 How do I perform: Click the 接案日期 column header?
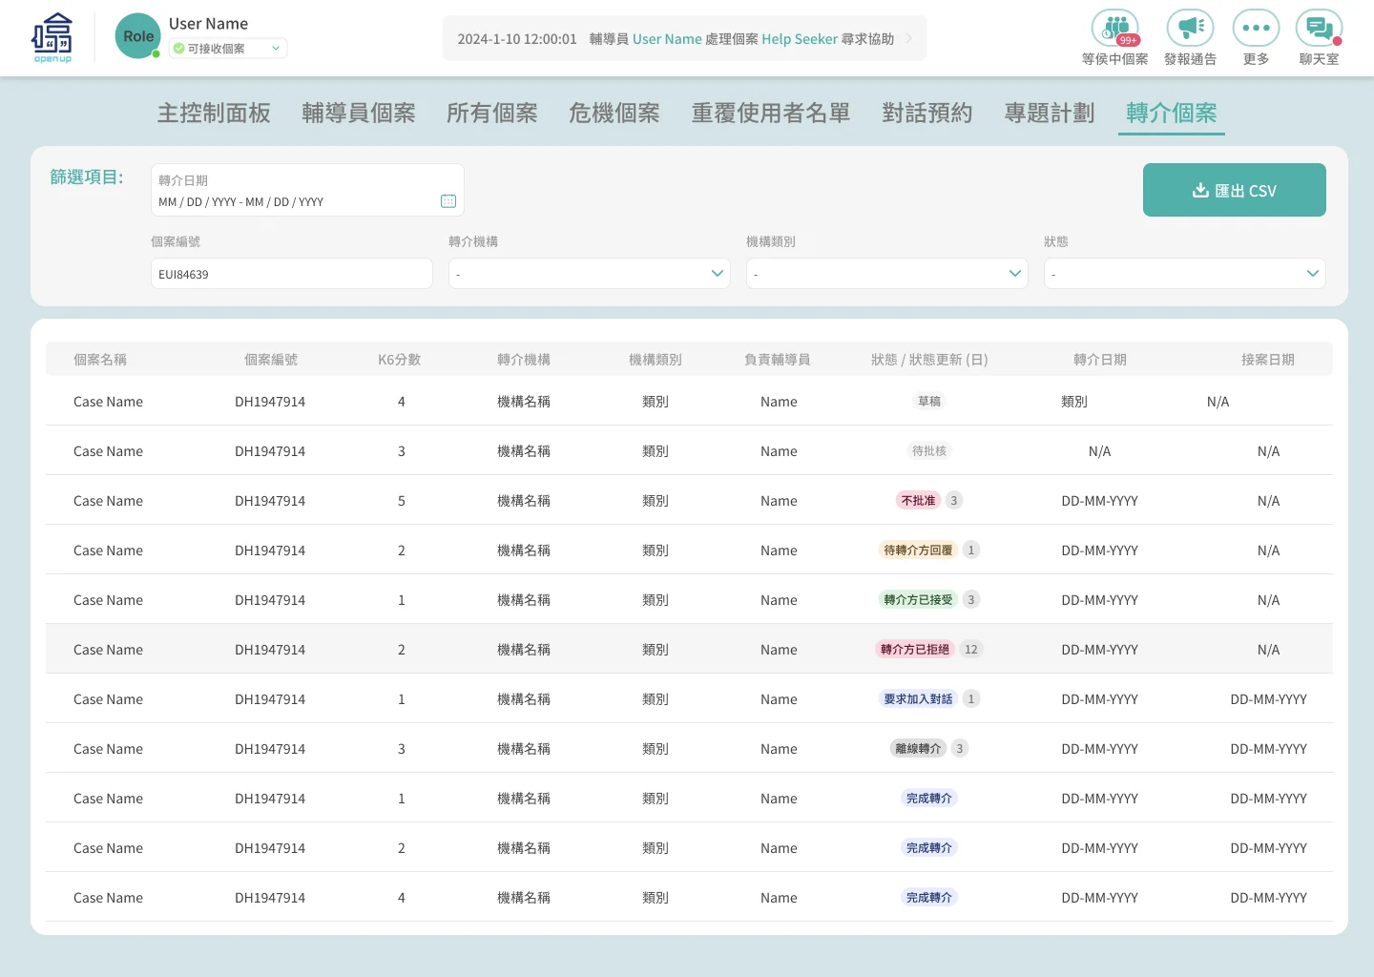tap(1268, 360)
